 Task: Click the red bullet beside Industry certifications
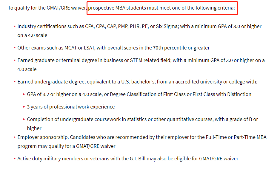[x=14, y=27]
